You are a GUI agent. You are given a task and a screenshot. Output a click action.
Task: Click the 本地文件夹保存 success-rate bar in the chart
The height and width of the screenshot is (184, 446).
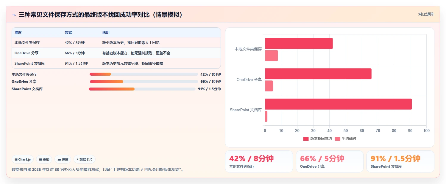tap(299, 44)
